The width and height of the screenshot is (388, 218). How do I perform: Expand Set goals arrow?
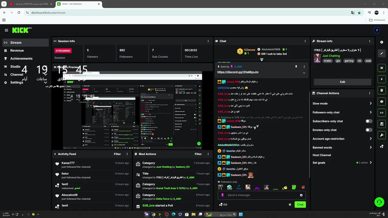370,163
